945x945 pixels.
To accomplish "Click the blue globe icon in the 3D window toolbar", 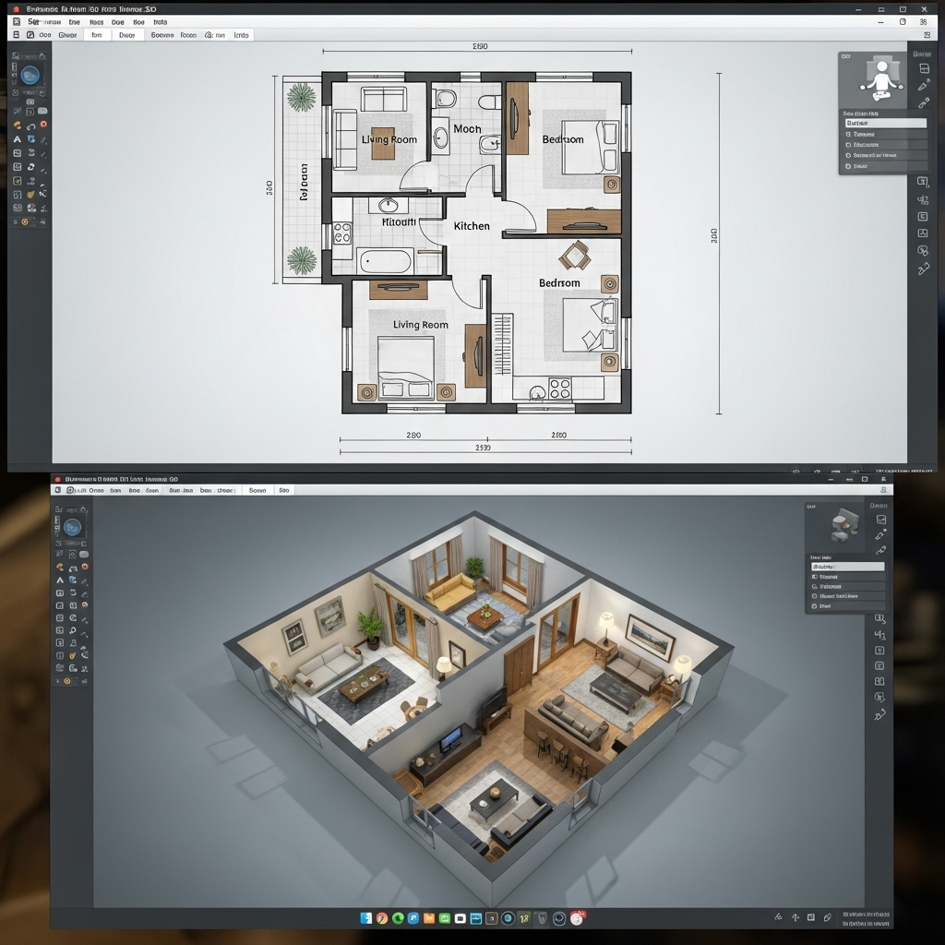I will [x=72, y=527].
